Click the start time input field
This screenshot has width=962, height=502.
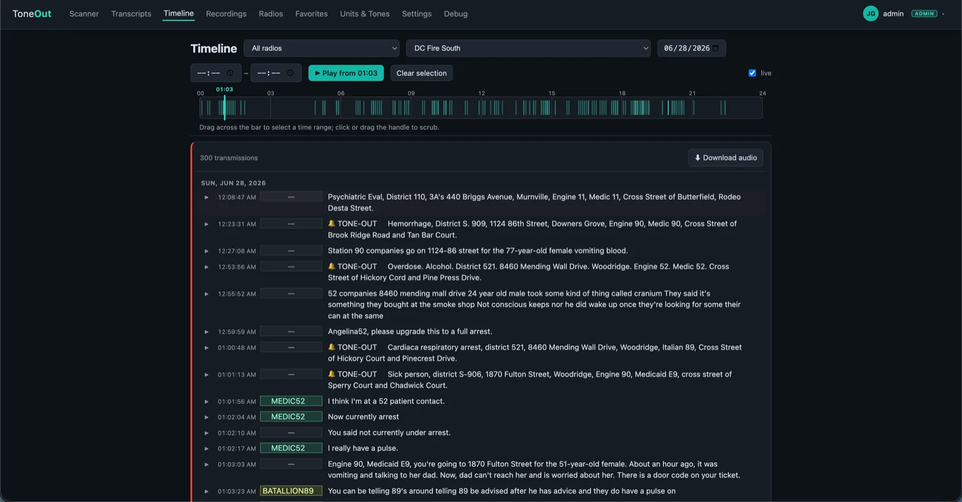coord(216,73)
